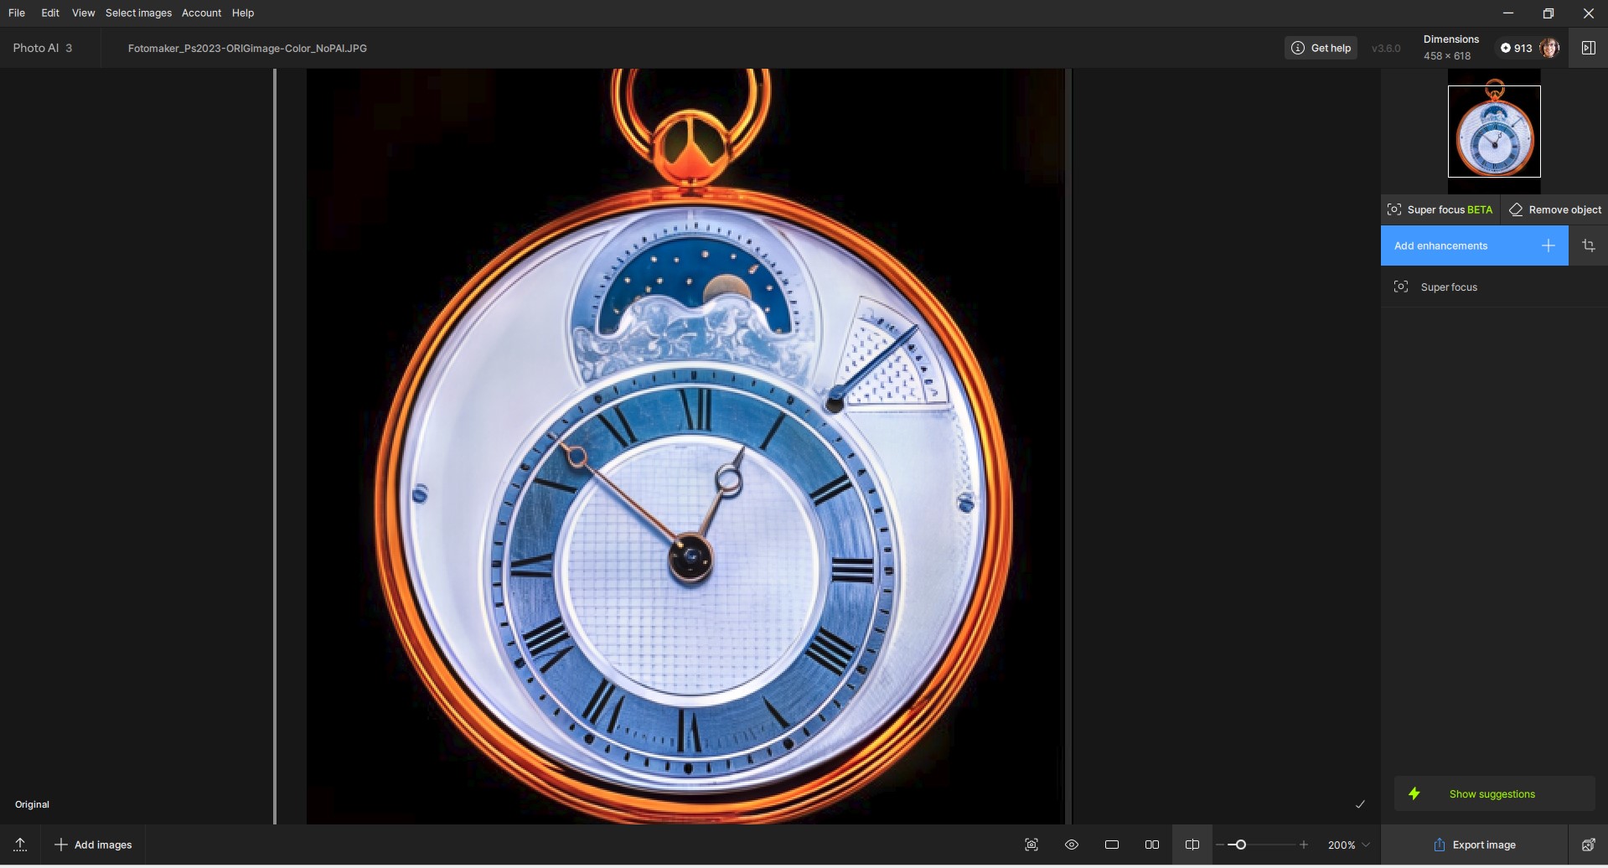
Task: Click the 3D image icon beside Export
Action: pyautogui.click(x=1588, y=845)
